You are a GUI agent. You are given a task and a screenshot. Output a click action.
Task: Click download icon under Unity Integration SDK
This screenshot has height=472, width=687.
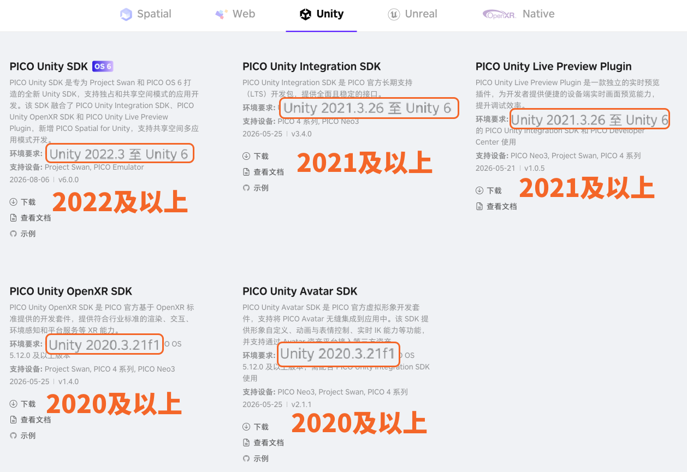coord(246,156)
